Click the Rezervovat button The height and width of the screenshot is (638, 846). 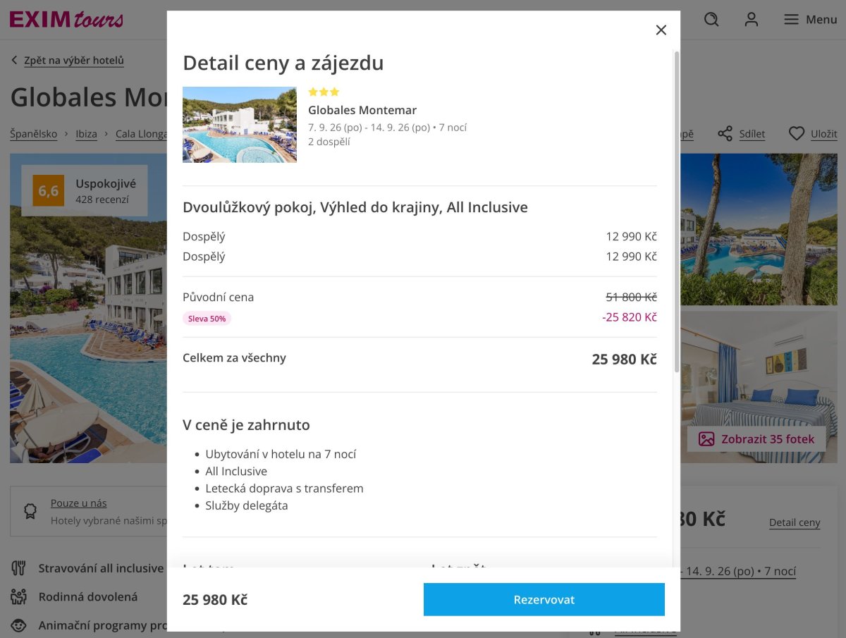(x=544, y=599)
